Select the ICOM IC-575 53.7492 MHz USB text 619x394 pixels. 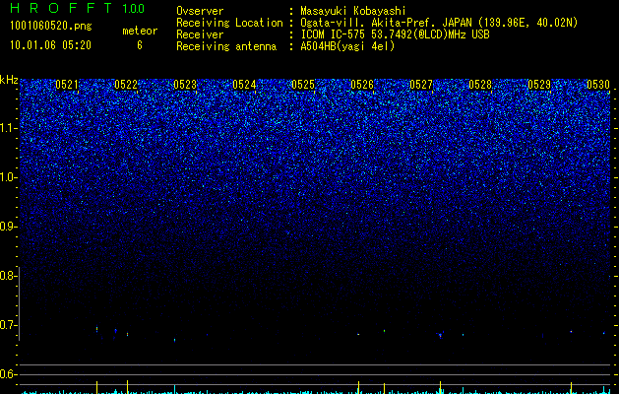tap(395, 34)
